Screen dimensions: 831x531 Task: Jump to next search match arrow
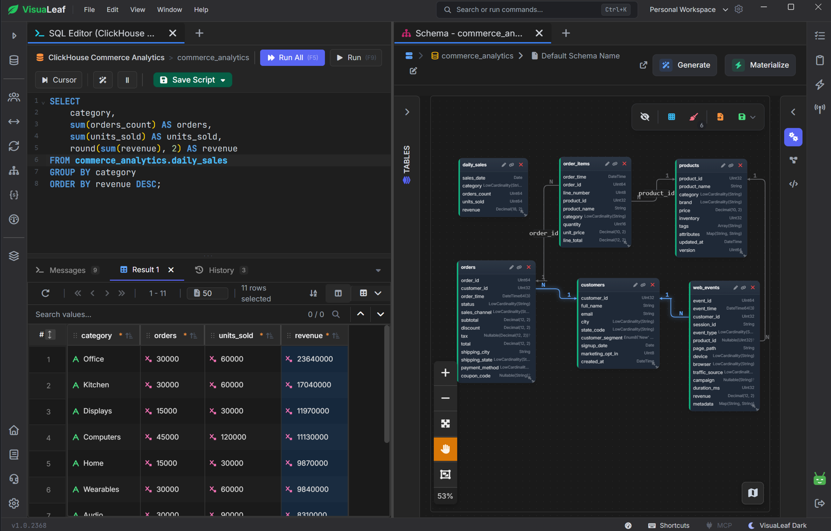[x=380, y=314]
